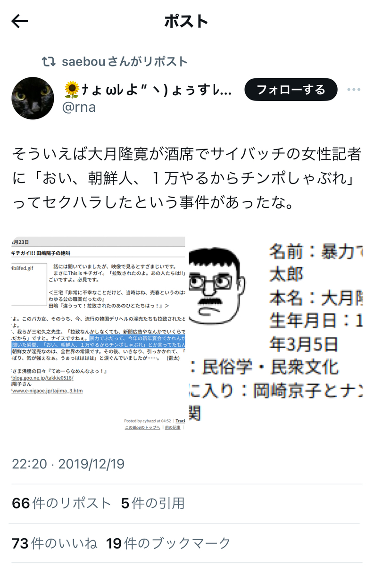
Task: View the 73件のいいね likes list
Action: coord(55,543)
